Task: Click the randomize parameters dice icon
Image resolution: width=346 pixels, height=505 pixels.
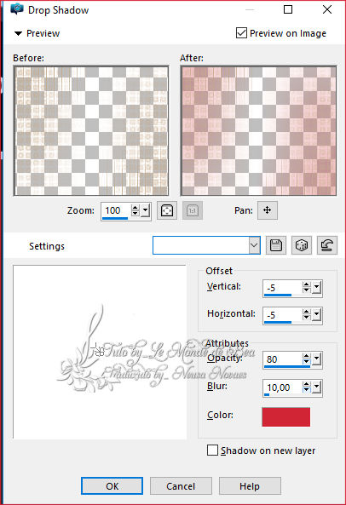Action: tap(302, 245)
